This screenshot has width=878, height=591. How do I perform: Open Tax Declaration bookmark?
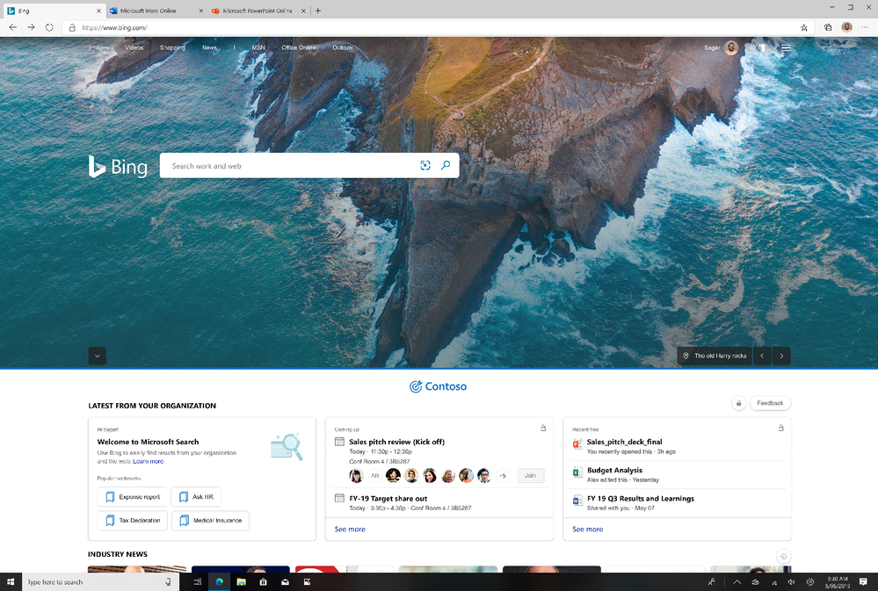133,521
